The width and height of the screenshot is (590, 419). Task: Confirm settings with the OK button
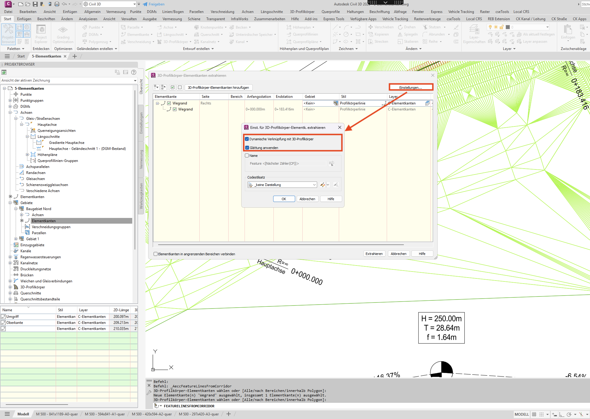click(284, 199)
